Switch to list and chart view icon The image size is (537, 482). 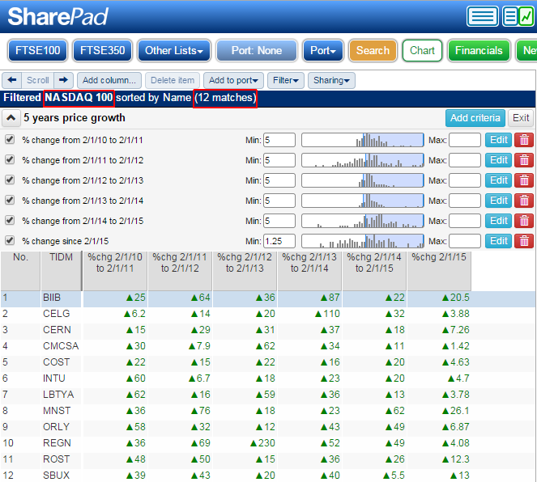(518, 16)
